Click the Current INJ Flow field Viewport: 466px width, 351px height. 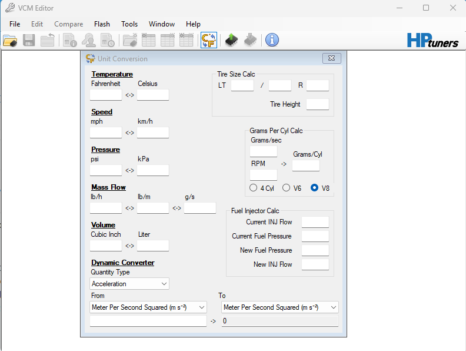[315, 222]
